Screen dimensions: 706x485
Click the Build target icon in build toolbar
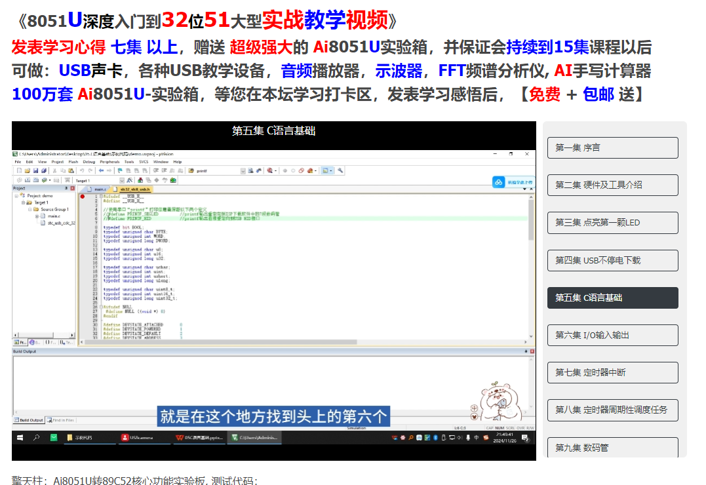coord(28,180)
